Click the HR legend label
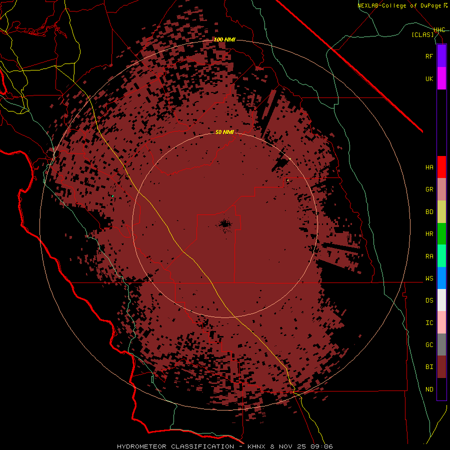The image size is (450, 450). 429,234
